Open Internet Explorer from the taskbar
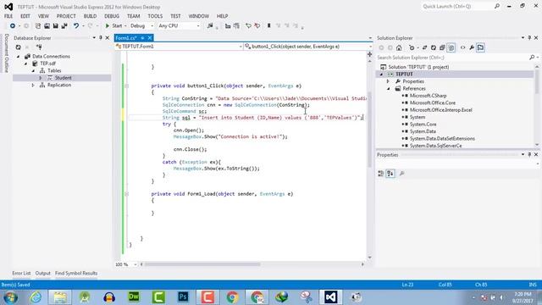This screenshot has height=305, width=542. [x=36, y=297]
